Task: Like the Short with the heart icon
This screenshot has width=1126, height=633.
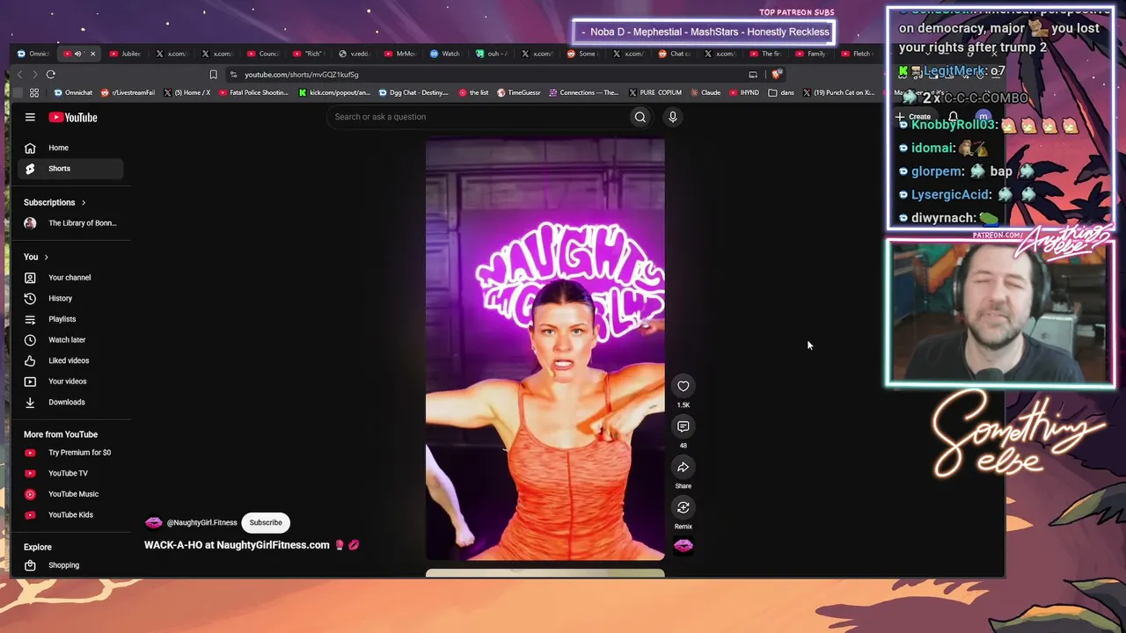Action: (x=684, y=386)
